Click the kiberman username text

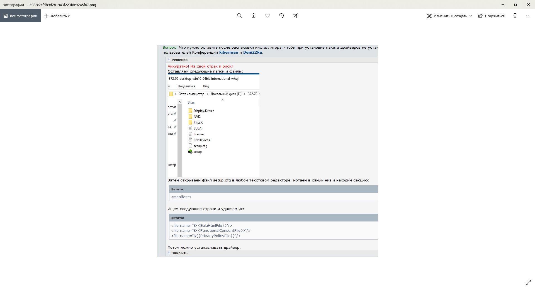pos(229,52)
